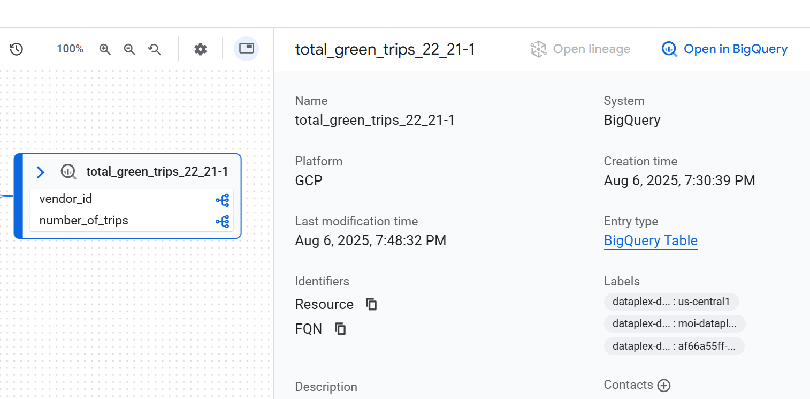The width and height of the screenshot is (810, 399).
Task: Zoom in on the lineage graph
Action: point(105,49)
